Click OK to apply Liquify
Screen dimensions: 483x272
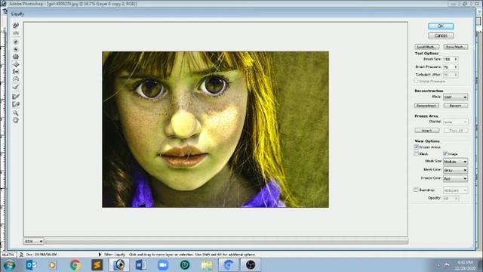441,26
